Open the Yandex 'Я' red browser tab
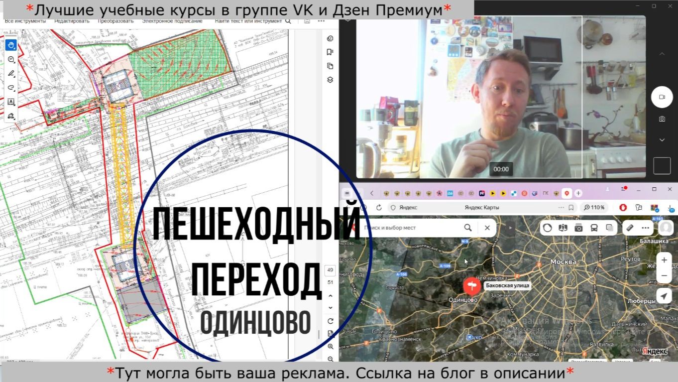Viewport: 678px width, 382px height. click(524, 193)
